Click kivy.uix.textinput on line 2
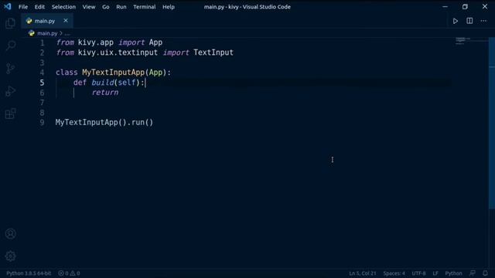 coord(118,53)
